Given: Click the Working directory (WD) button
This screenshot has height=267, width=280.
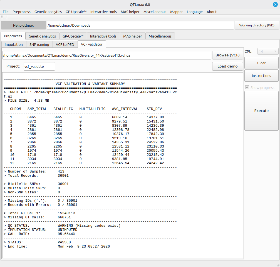Looking at the screenshot, I should tap(257, 25).
